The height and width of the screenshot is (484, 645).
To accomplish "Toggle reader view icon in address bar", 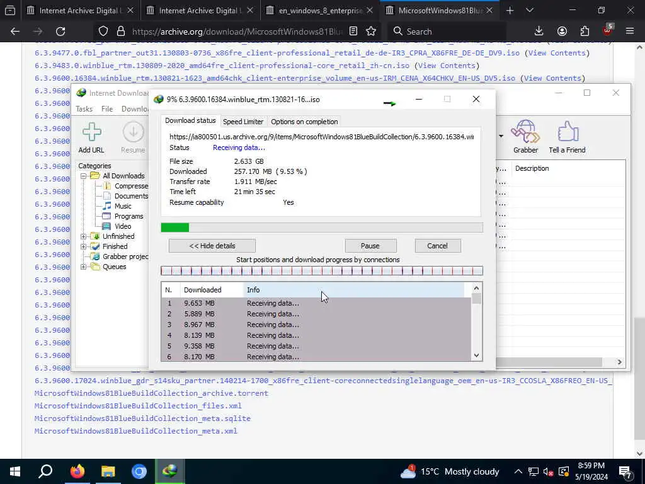I will point(353,32).
